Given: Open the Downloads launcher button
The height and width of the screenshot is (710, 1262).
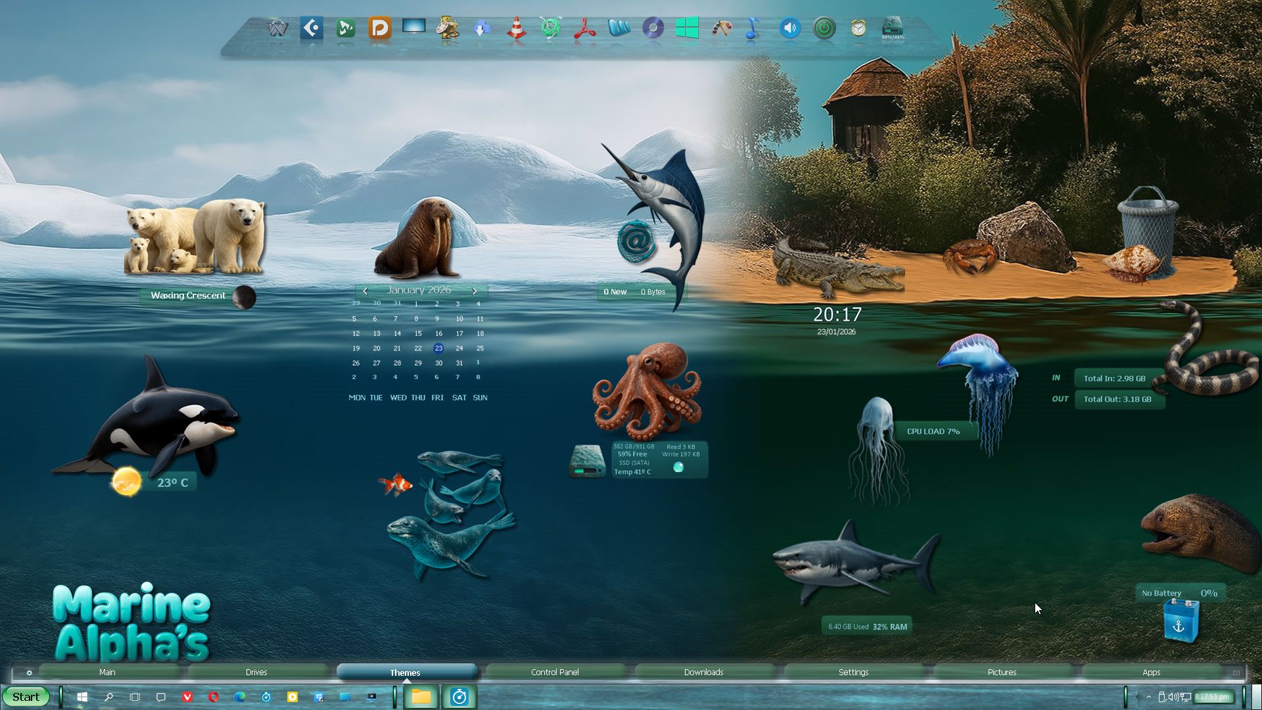Looking at the screenshot, I should coord(703,672).
